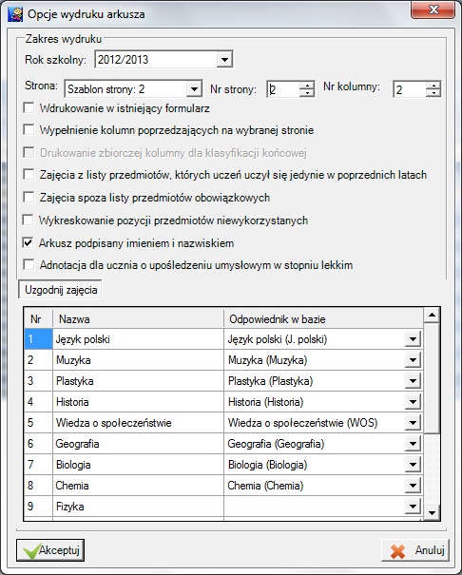Toggle Wykreskowanie pozycji przedmiotów niewykorzystanych

coord(28,220)
